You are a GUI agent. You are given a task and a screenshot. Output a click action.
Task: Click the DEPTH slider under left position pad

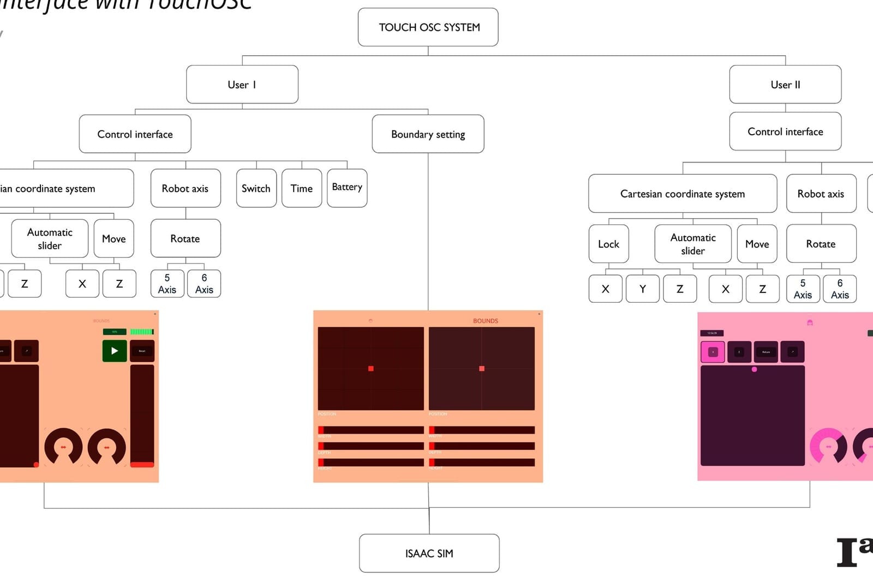click(x=371, y=446)
